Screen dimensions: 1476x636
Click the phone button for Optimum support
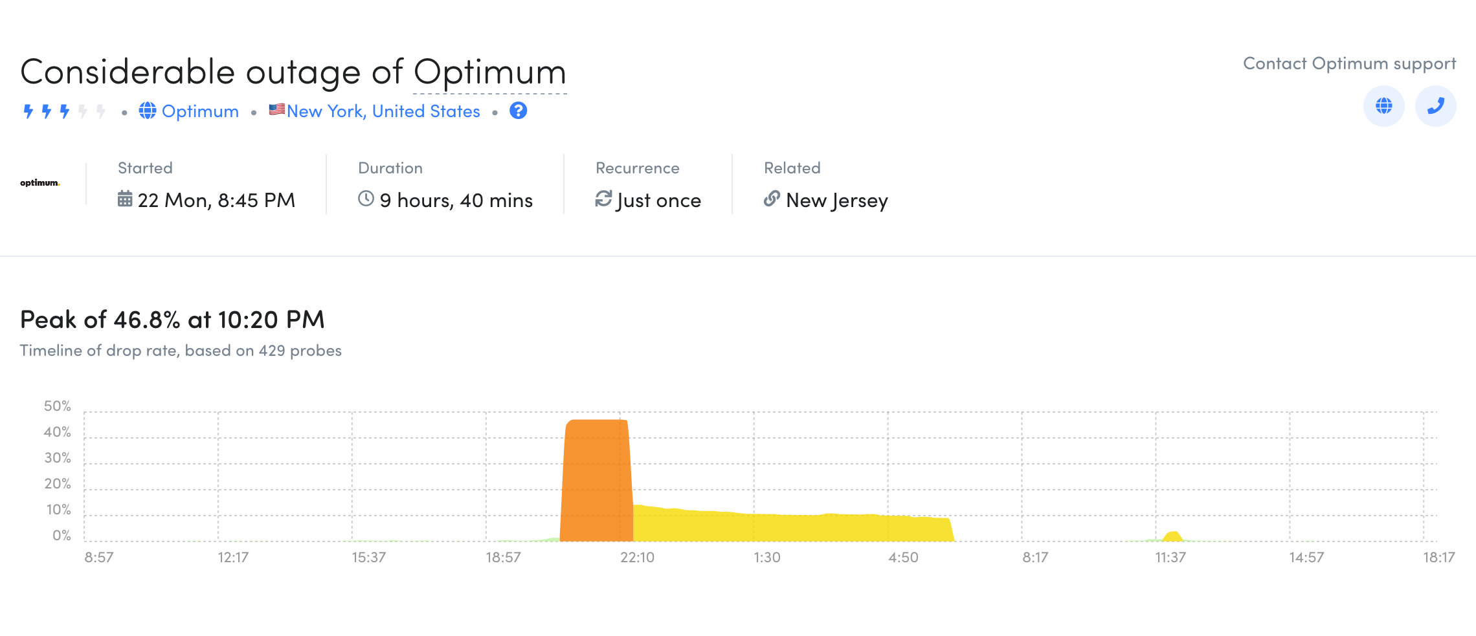(1435, 106)
